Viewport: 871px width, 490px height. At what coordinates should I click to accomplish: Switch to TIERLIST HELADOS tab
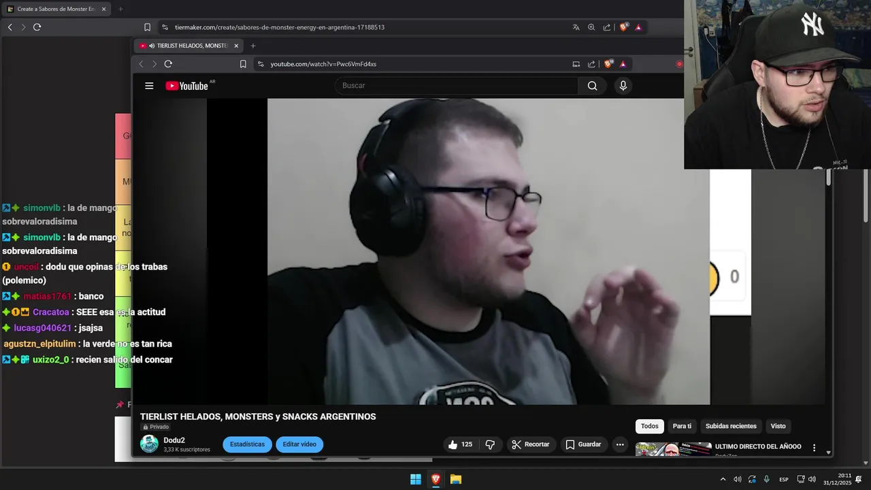(x=187, y=46)
